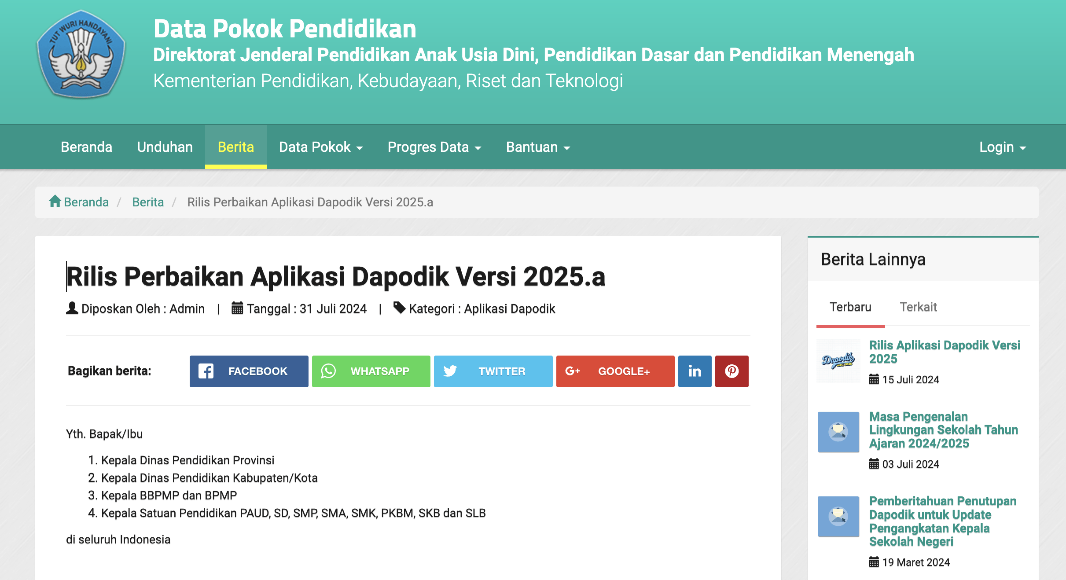The width and height of the screenshot is (1066, 580).
Task: Click 'Berita Lainnya' sidebar heading
Action: [x=873, y=260]
